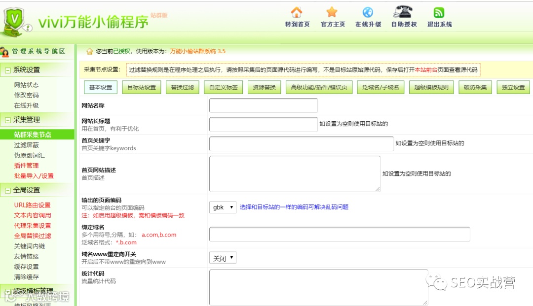
Task: Click the user icon beside 管理系统导航区
Action: click(x=5, y=52)
